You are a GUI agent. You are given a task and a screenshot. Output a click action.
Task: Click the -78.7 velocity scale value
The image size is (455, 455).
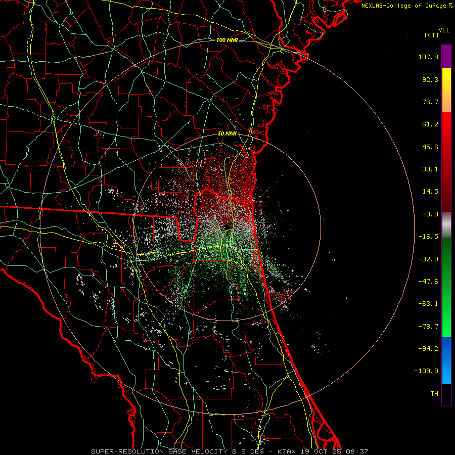[428, 327]
